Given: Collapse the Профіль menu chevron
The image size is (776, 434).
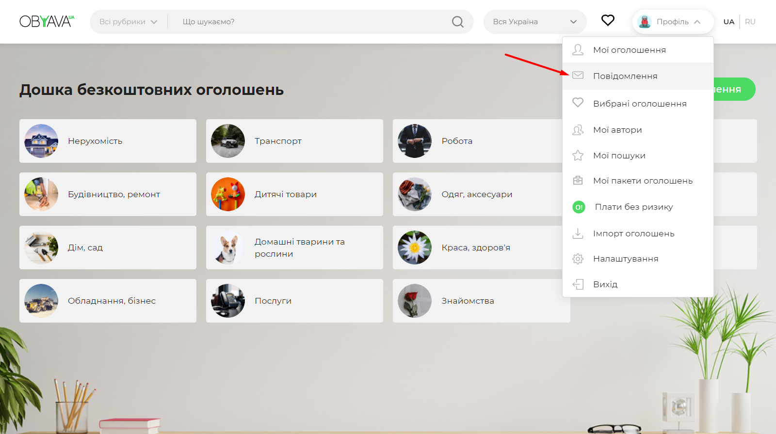Looking at the screenshot, I should pos(697,22).
